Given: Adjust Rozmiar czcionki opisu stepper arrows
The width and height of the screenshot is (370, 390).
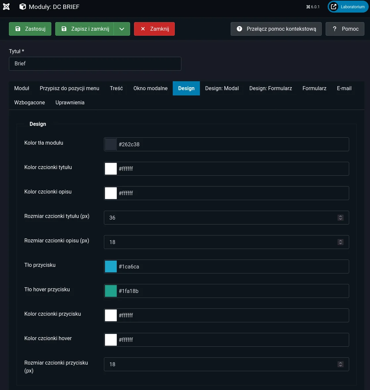Looking at the screenshot, I should [340, 242].
